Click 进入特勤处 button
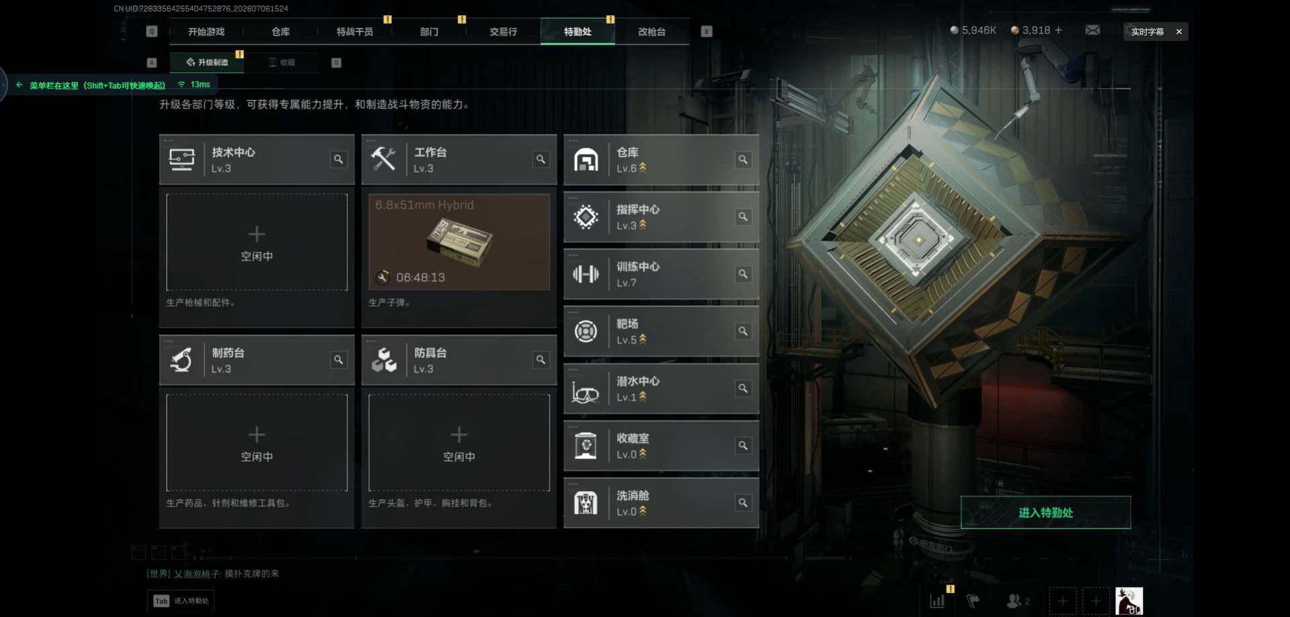 [x=1045, y=512]
